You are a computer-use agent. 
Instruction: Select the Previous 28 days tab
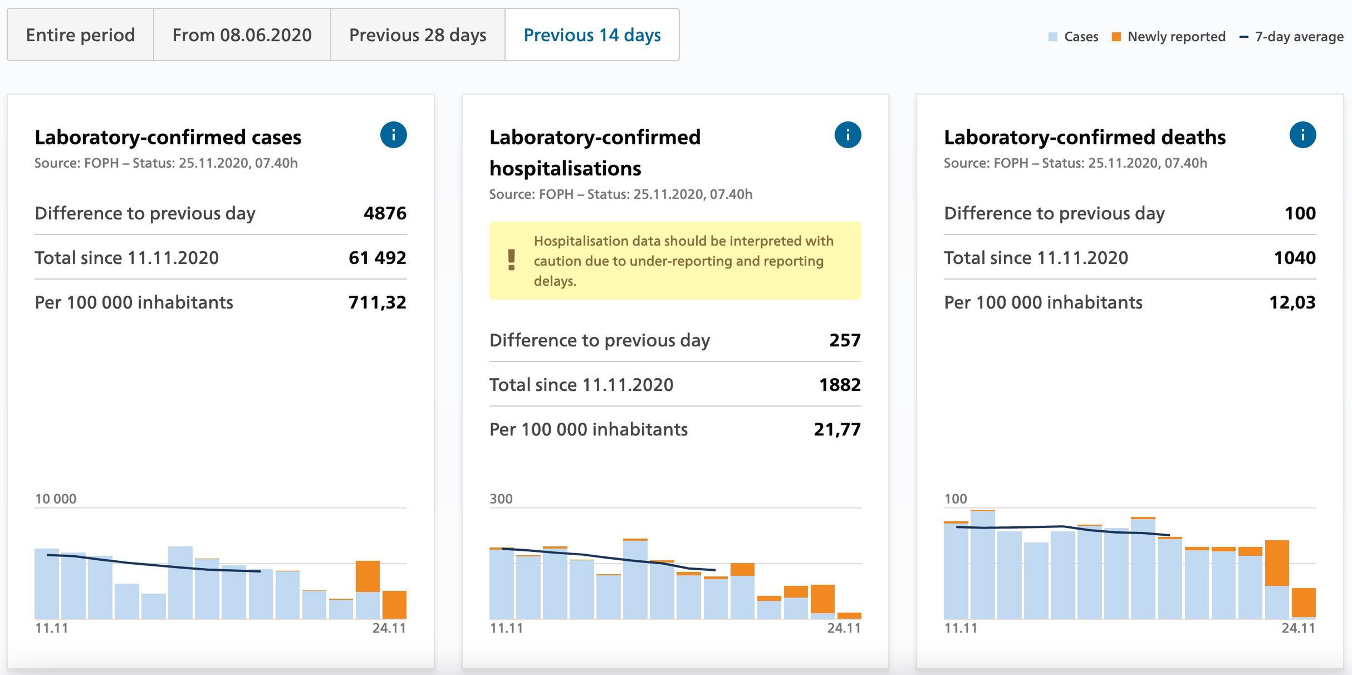point(418,35)
